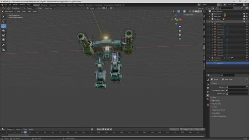Open the Default orientation dropdown
This screenshot has height=140, width=249.
[30, 8]
